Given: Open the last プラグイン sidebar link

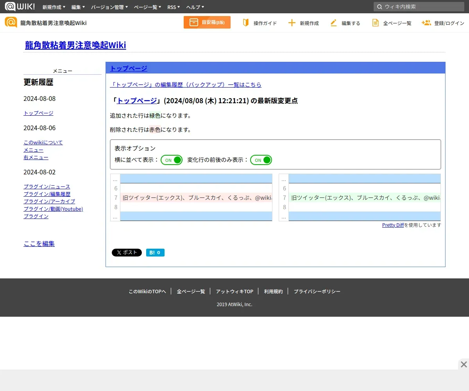Looking at the screenshot, I should pyautogui.click(x=36, y=216).
